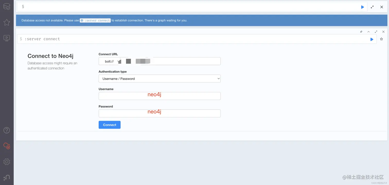Collapse the server connect frame
Screen dimensions: 389x185
pos(368,32)
